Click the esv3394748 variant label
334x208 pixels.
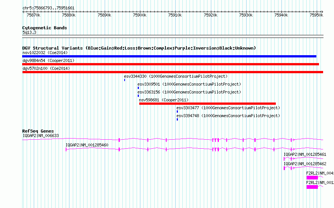228,116
